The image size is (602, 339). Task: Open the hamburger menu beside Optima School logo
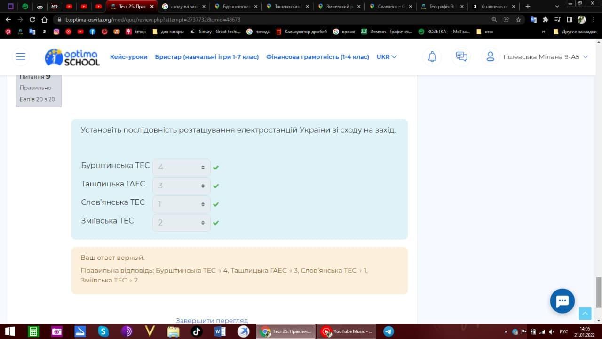(x=21, y=57)
